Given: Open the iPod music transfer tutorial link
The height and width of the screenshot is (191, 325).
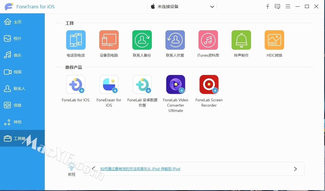Looking at the screenshot, I should 140,169.
